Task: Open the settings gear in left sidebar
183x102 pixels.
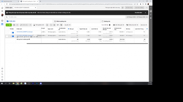Action: (x=2, y=68)
